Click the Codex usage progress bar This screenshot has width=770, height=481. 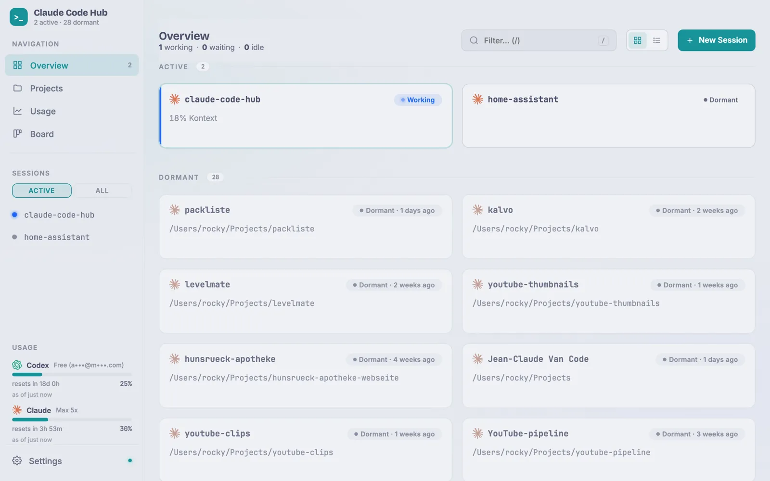(72, 374)
